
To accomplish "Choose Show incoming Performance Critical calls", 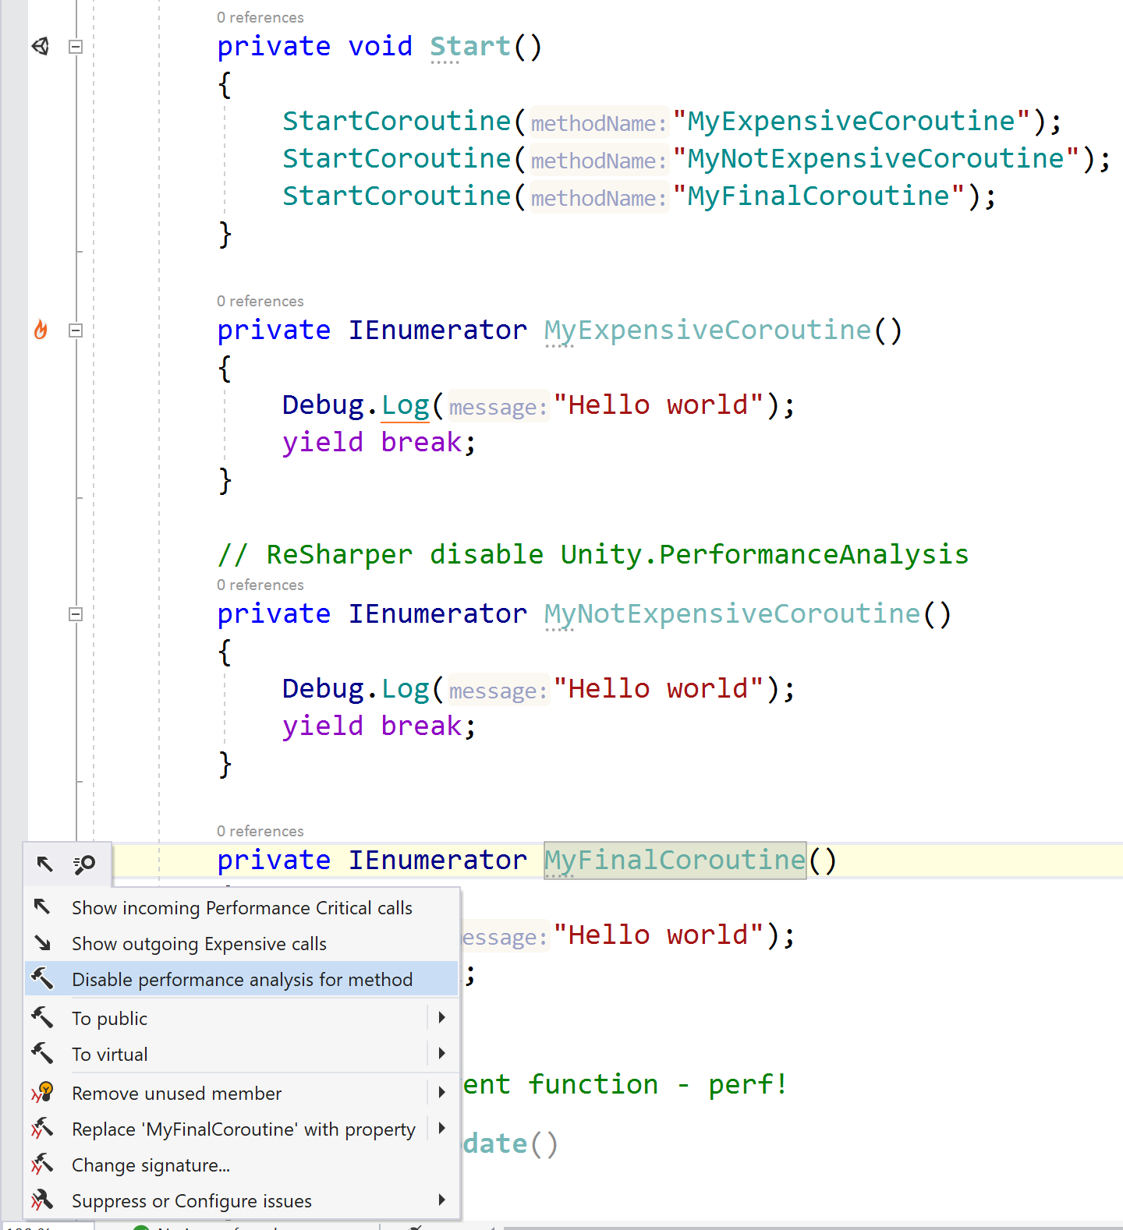I will click(242, 907).
